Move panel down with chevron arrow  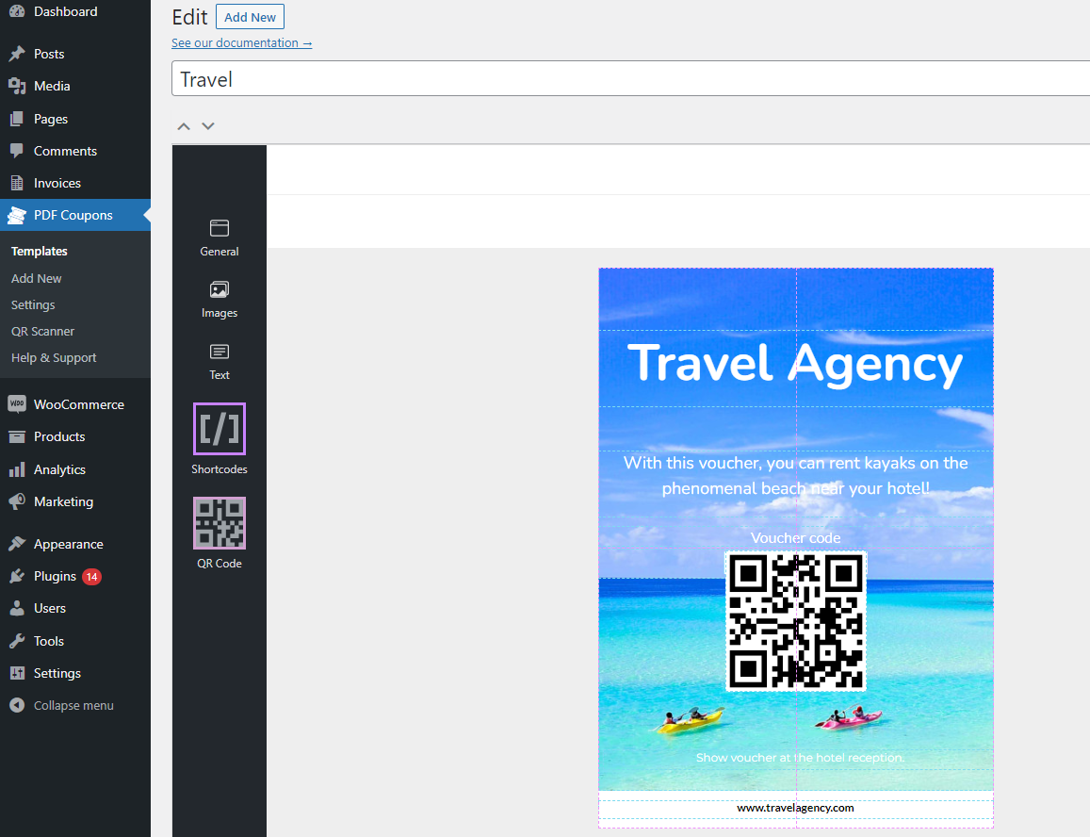(x=208, y=126)
